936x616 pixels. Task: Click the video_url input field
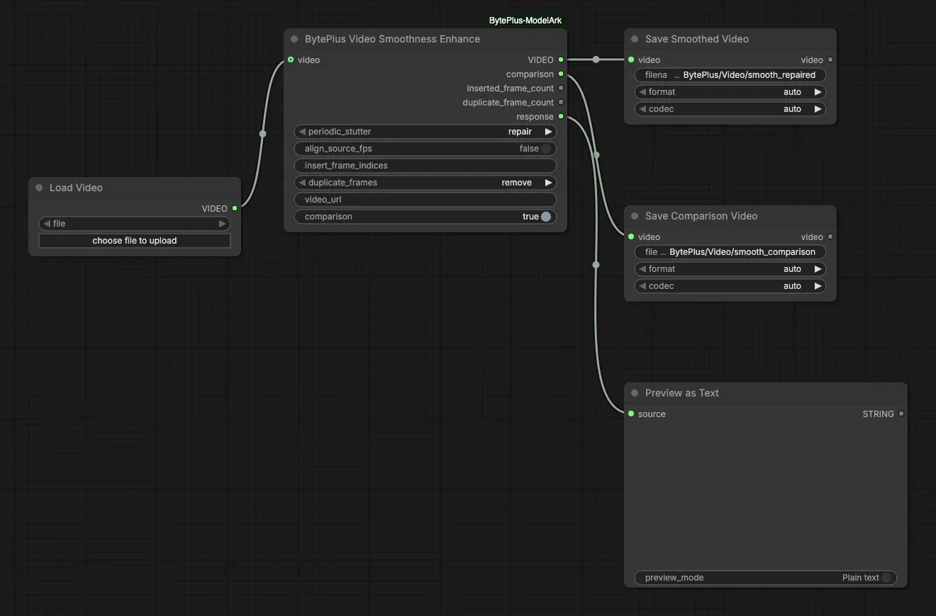(x=425, y=200)
